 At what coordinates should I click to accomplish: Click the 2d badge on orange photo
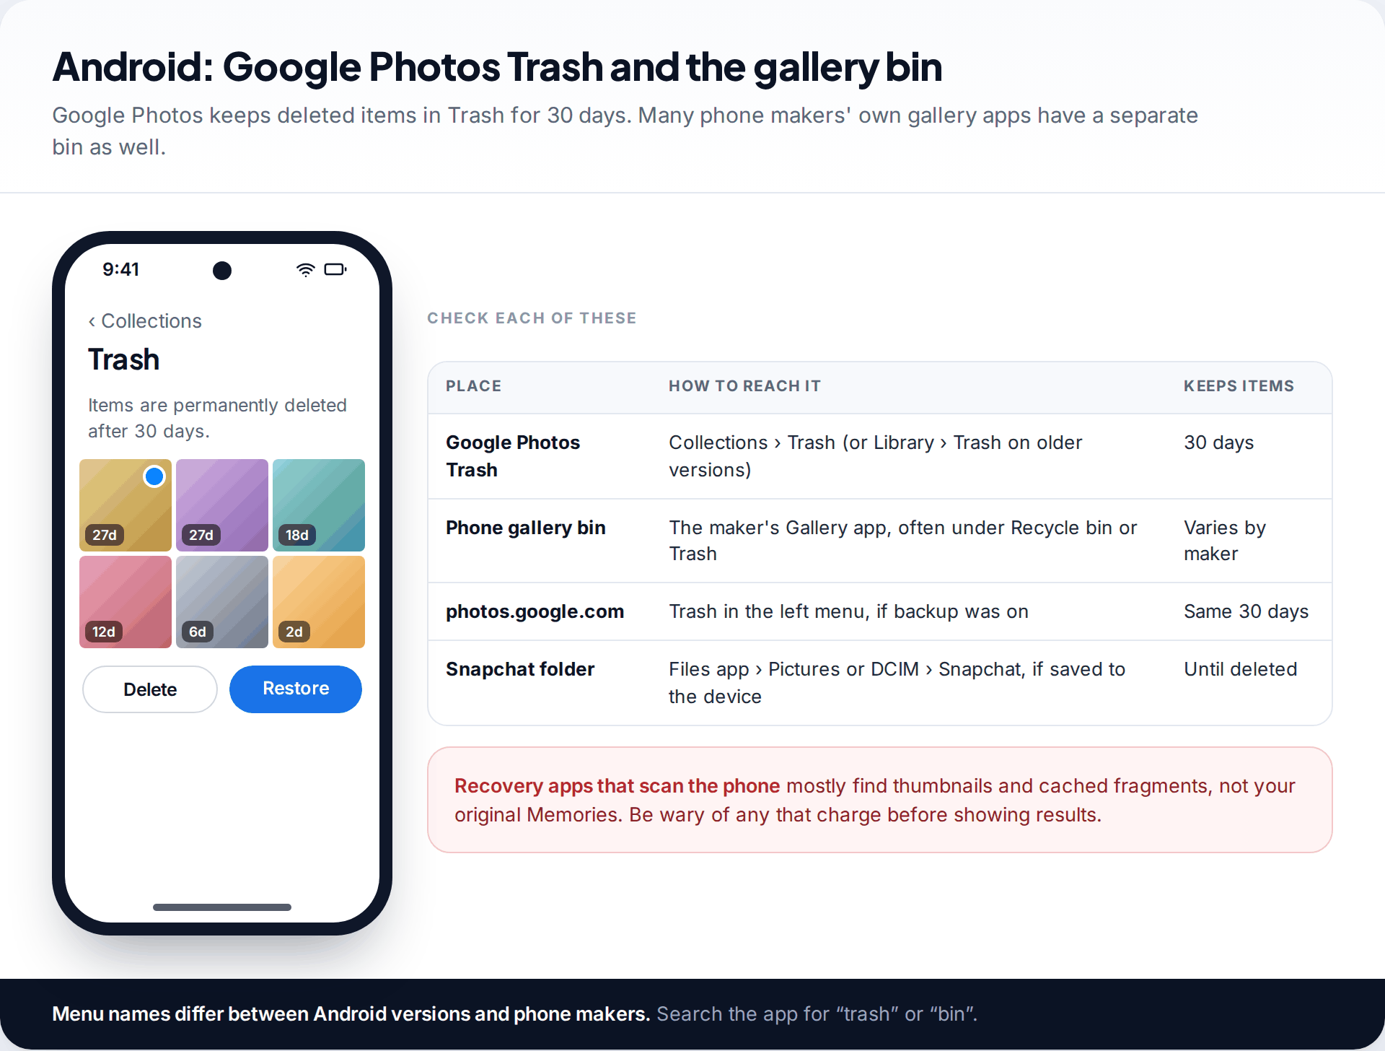coord(294,632)
